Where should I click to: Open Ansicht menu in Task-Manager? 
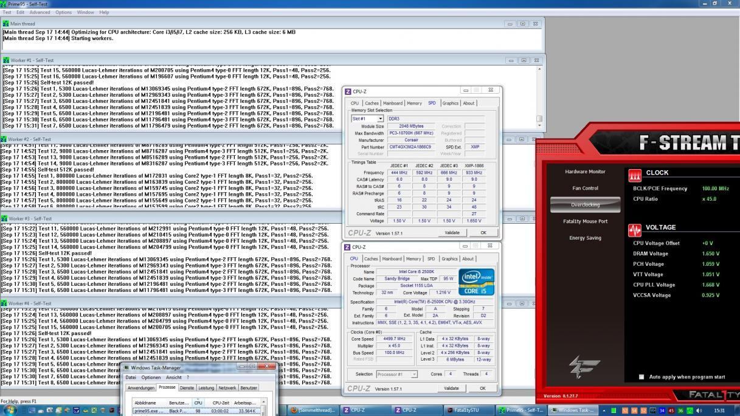173,378
